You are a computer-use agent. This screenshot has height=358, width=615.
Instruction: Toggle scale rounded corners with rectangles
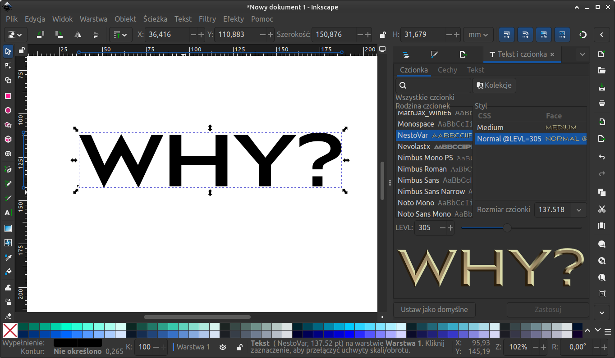(x=525, y=34)
